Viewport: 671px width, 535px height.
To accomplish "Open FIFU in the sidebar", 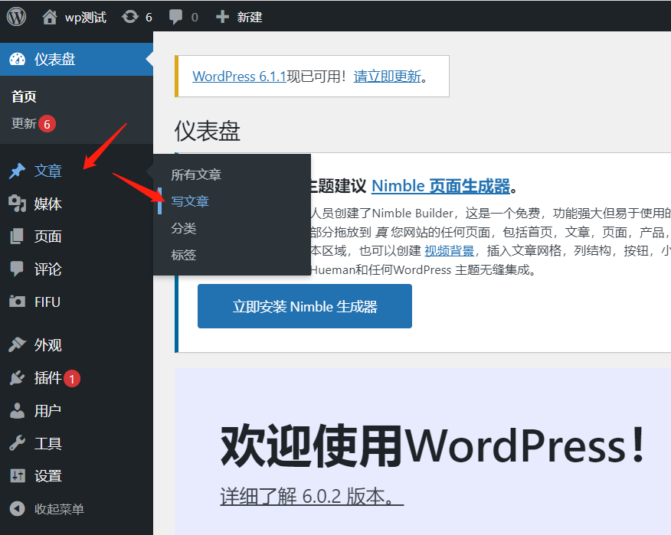I will click(47, 302).
